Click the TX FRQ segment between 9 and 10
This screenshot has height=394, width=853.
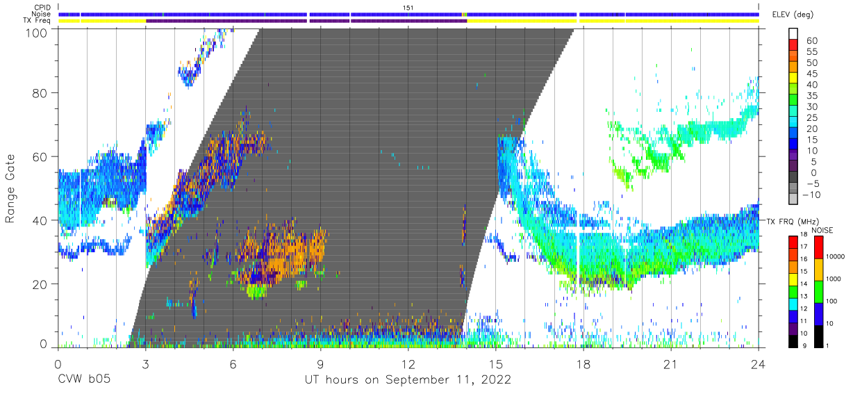coord(793,340)
